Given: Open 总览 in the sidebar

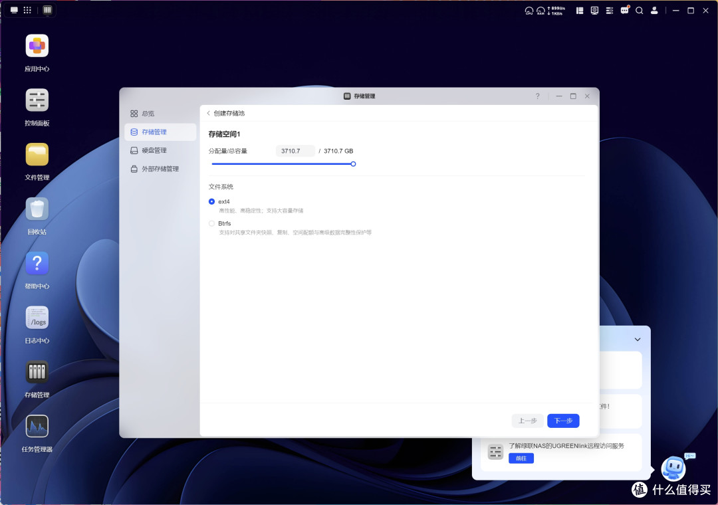Looking at the screenshot, I should (160, 114).
